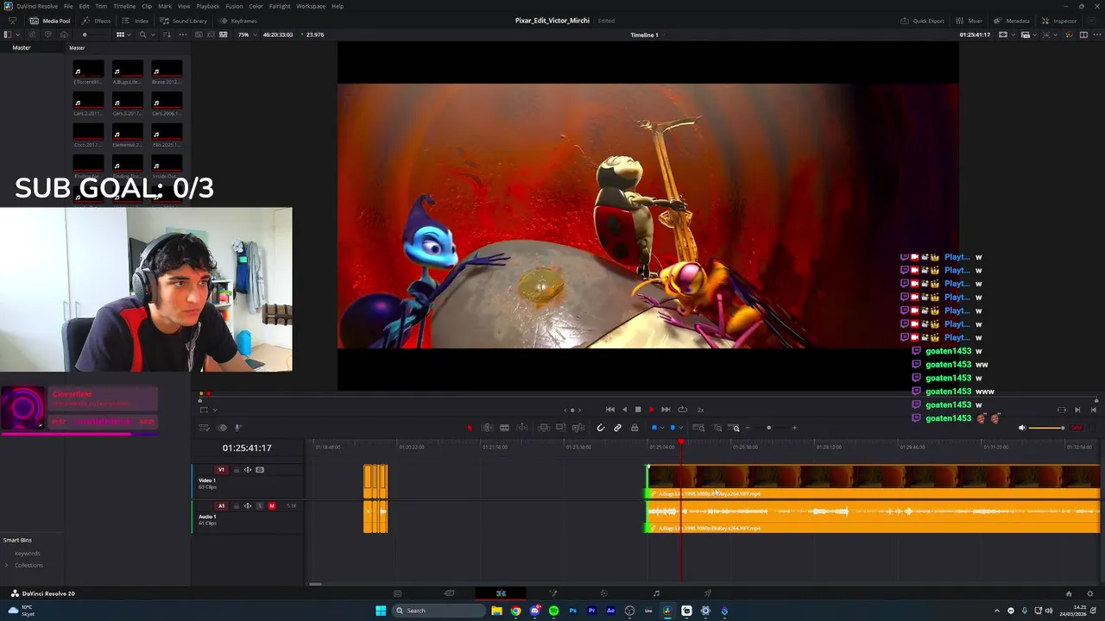Select the Keywords smart bin
The image size is (1105, 621).
point(27,554)
